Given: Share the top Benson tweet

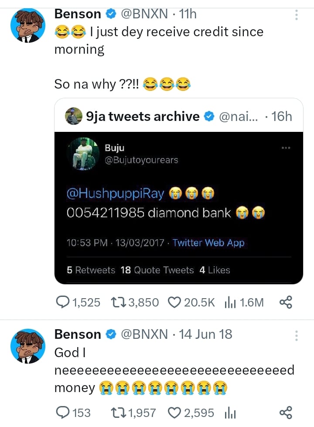Looking at the screenshot, I should tap(285, 302).
